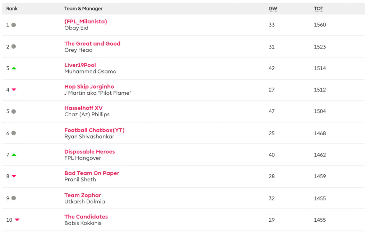Open the {FPL_Milanista} team link
This screenshot has height=235, width=368.
click(x=86, y=22)
